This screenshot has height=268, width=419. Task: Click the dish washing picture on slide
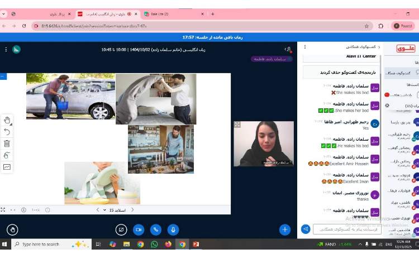coord(102,183)
